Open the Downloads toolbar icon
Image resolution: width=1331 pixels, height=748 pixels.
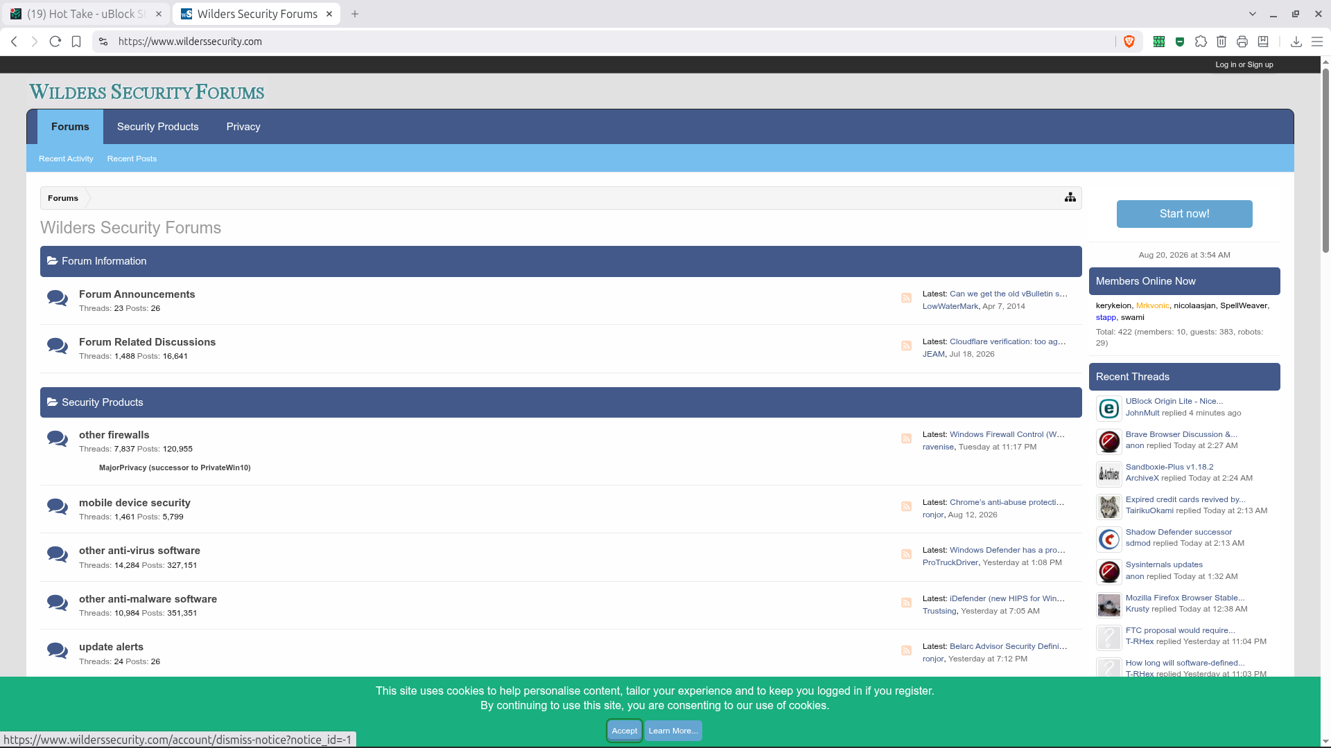coord(1296,42)
